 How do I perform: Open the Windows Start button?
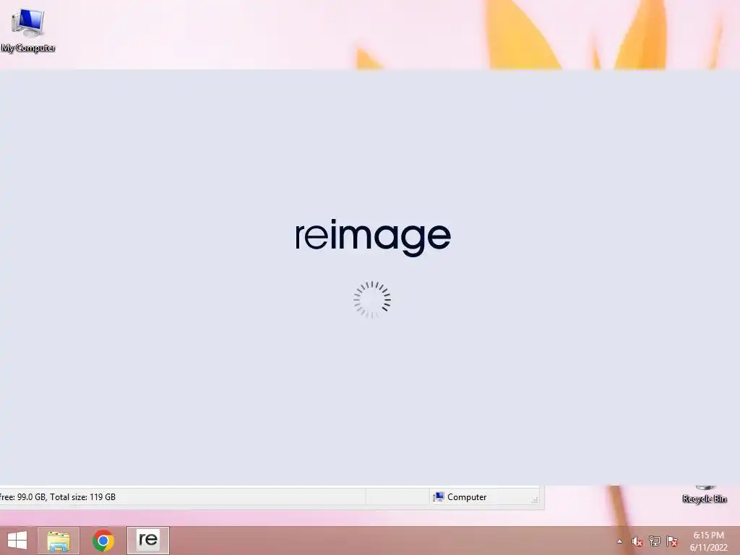[17, 541]
